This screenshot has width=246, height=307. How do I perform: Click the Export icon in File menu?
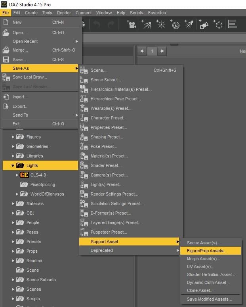[6, 106]
